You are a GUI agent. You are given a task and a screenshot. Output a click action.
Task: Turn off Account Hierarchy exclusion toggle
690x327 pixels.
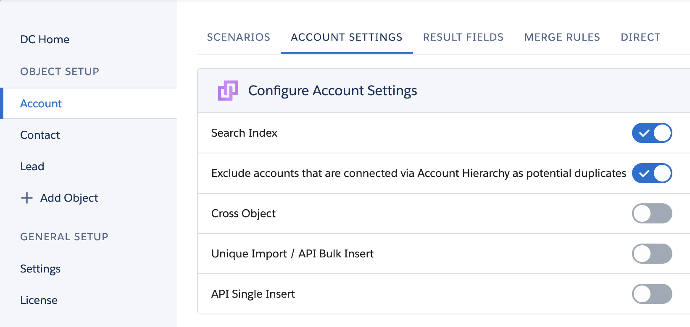click(652, 173)
